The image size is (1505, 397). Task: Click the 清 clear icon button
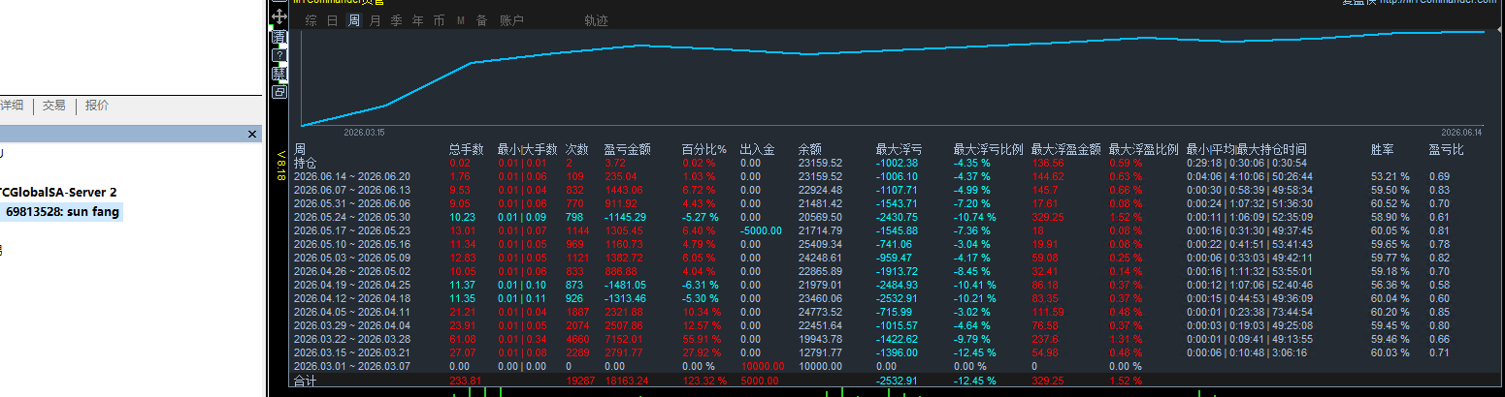pos(279,37)
